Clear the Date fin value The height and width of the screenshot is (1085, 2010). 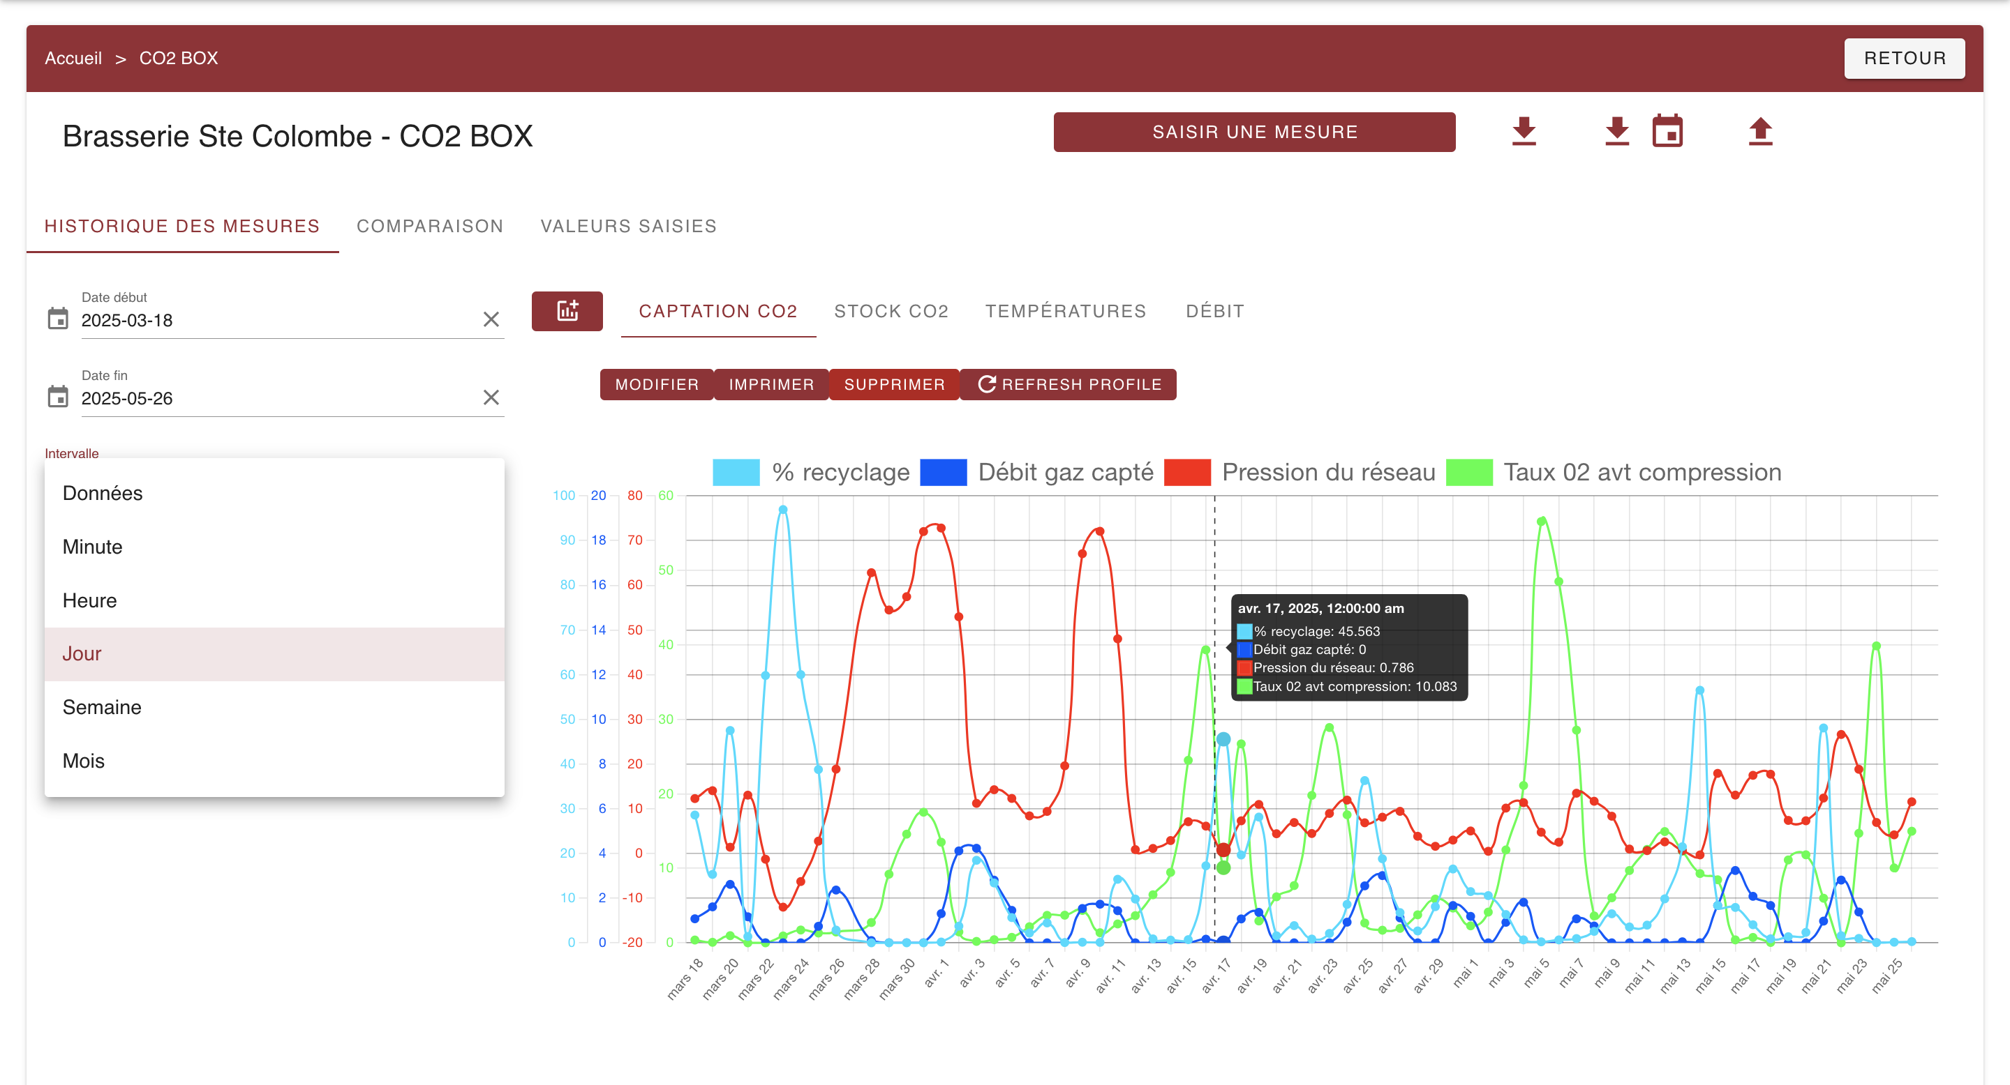(491, 397)
